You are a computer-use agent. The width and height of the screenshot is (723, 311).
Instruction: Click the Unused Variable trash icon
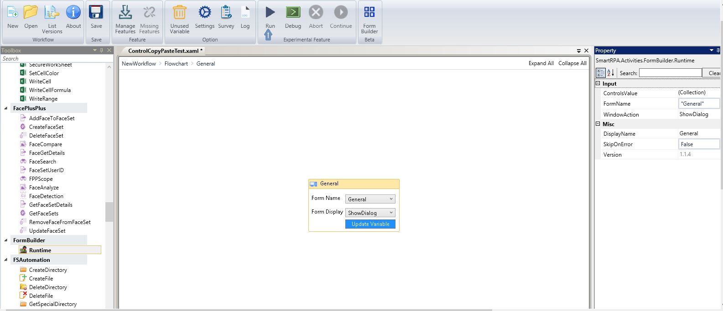click(x=179, y=13)
